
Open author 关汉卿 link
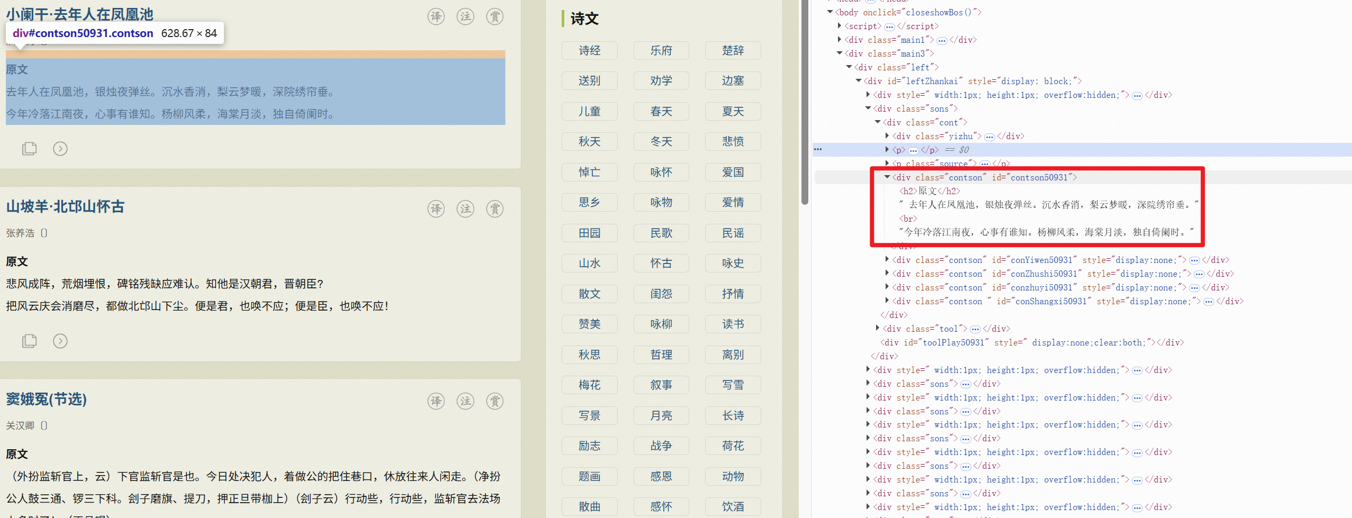[20, 425]
